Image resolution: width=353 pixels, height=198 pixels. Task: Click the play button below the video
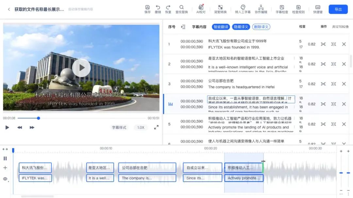tap(7, 128)
